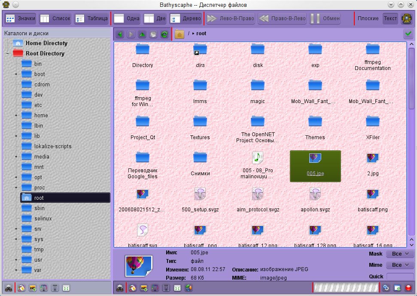Screen dimensions: 417x296
Task: Click the folder icon at path bar start
Action: [x=180, y=34]
